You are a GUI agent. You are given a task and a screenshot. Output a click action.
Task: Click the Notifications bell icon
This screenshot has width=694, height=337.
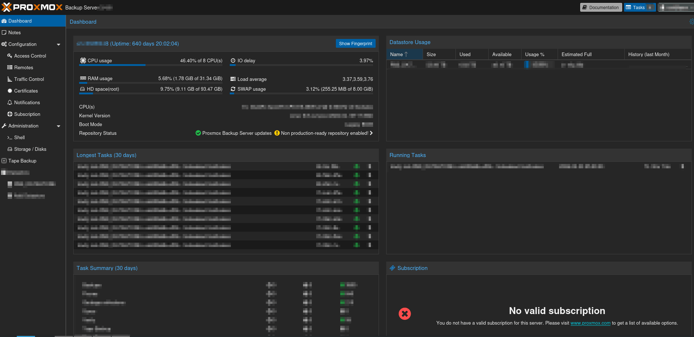(10, 102)
